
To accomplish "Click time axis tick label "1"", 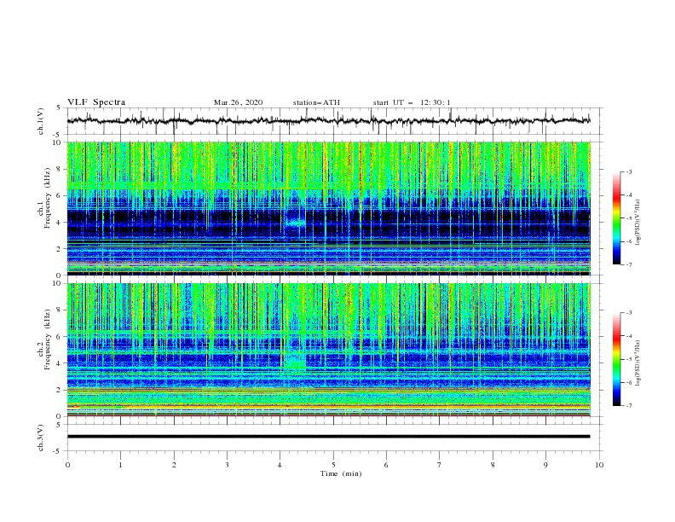I will (120, 465).
